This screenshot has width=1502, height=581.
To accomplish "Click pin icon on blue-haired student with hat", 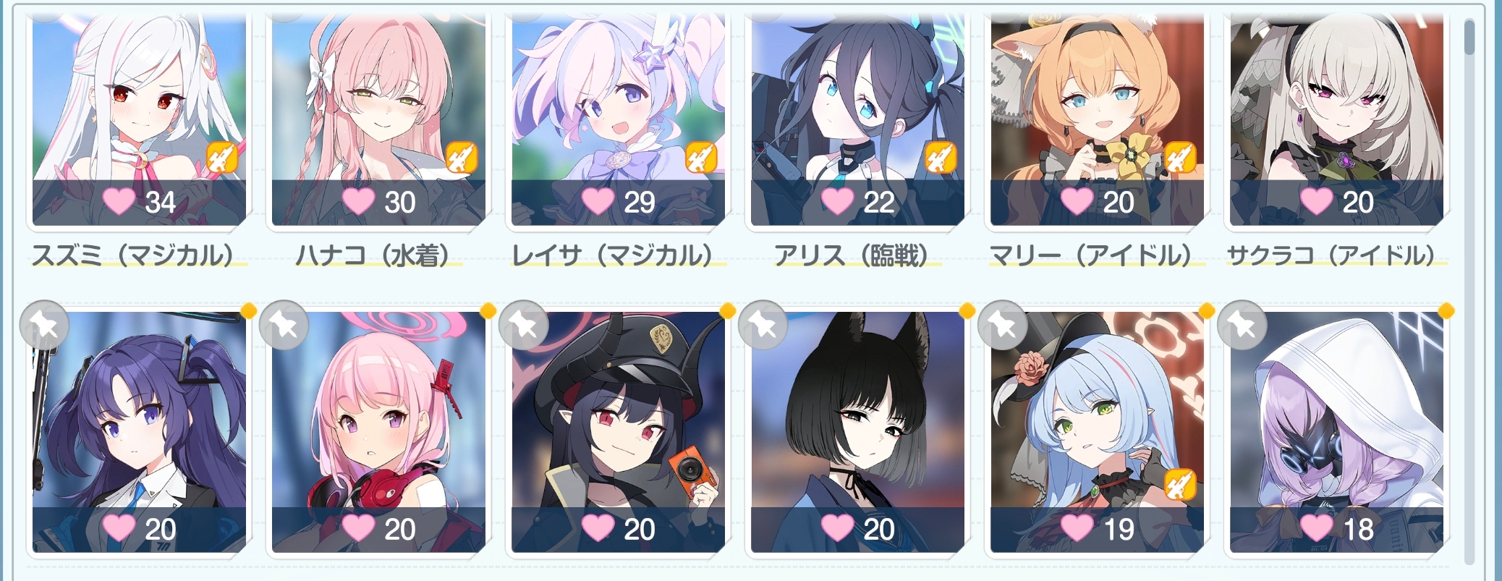I will [1003, 325].
